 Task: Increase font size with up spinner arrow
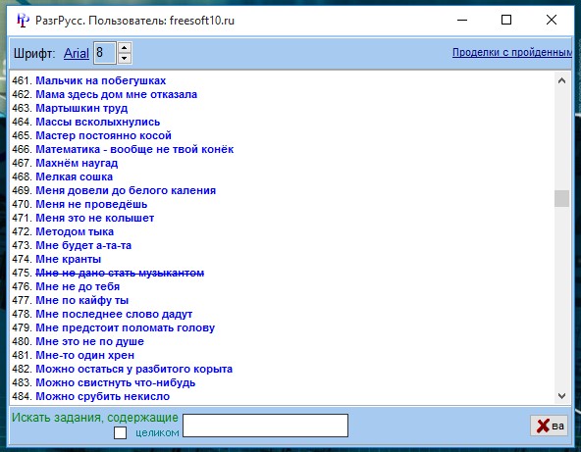coord(125,48)
